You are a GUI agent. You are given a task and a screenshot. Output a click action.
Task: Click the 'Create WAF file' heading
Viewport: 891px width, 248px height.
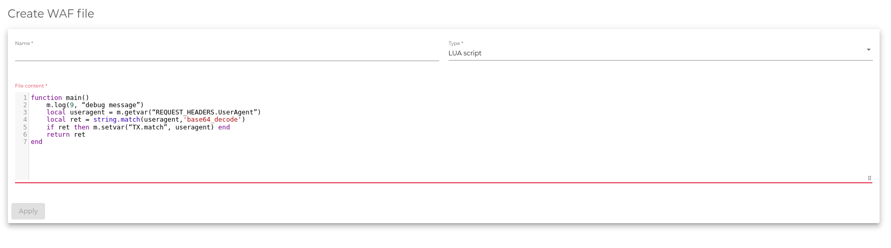[51, 13]
